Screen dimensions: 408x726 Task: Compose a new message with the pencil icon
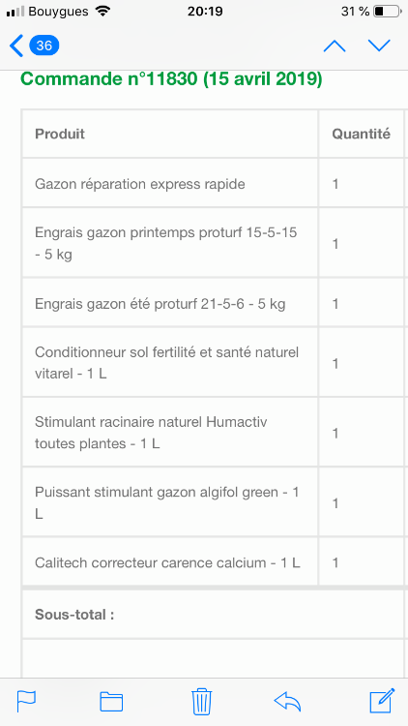(x=382, y=701)
